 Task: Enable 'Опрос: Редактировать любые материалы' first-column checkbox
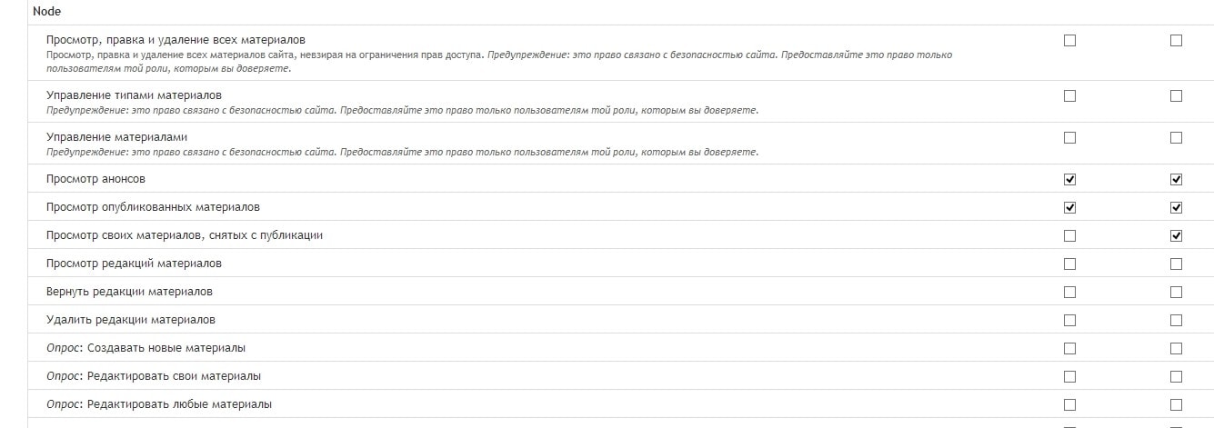tap(1069, 404)
